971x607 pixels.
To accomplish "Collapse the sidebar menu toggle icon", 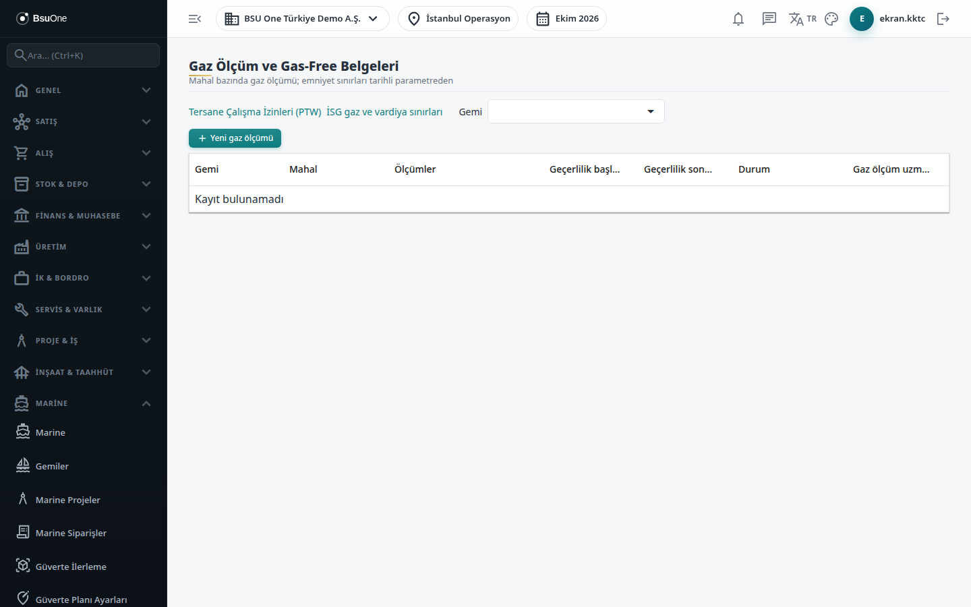I will pyautogui.click(x=195, y=19).
